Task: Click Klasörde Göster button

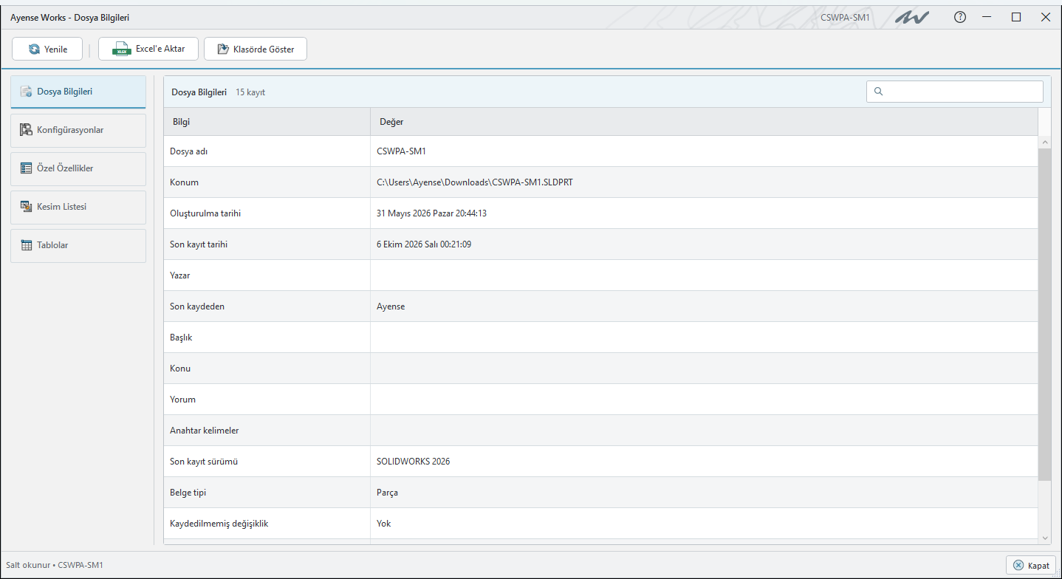Action: (256, 49)
